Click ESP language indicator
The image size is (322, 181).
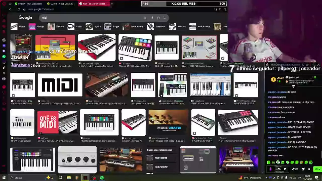tap(299, 178)
